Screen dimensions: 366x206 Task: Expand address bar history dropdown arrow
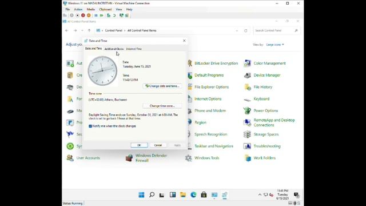(x=237, y=30)
